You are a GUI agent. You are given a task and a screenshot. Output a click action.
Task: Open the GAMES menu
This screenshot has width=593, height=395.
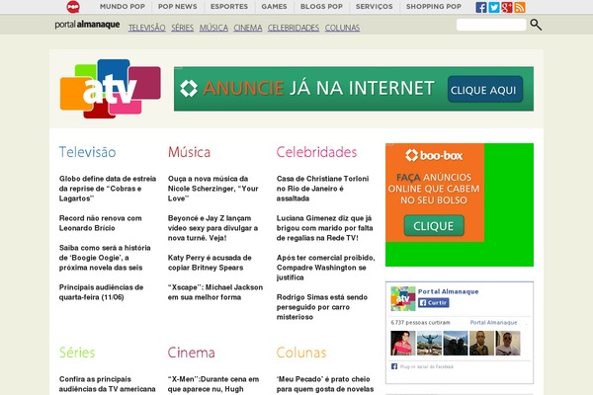coord(274,7)
